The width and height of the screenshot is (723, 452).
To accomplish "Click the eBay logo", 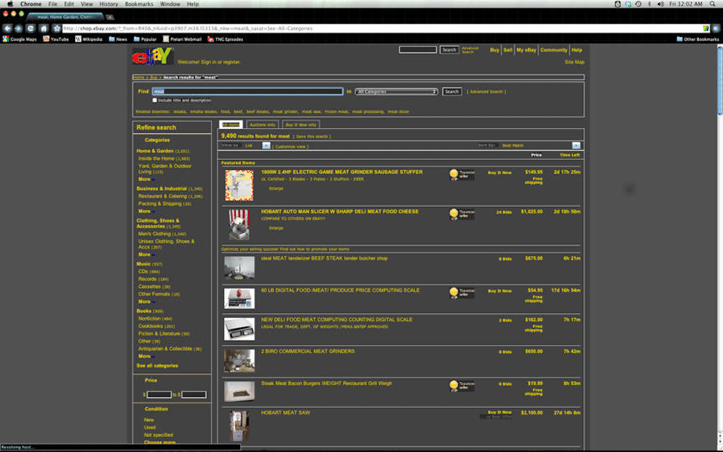I will point(152,56).
